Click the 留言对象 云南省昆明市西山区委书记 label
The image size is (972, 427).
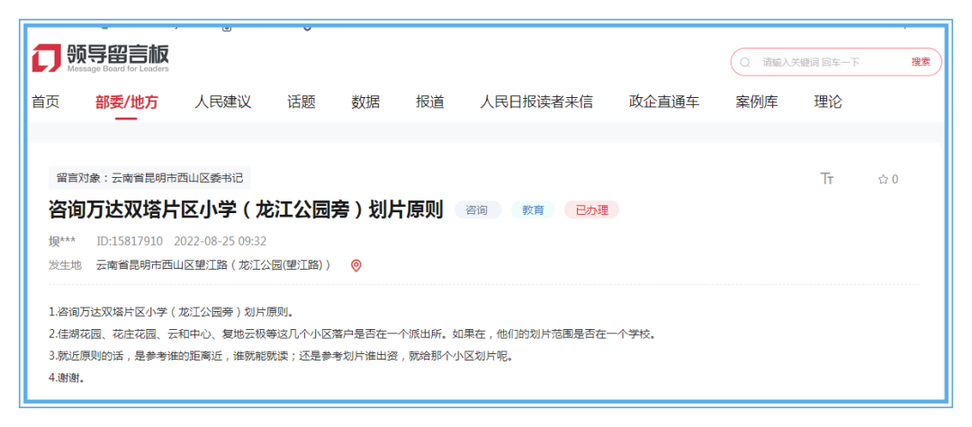coord(149,178)
